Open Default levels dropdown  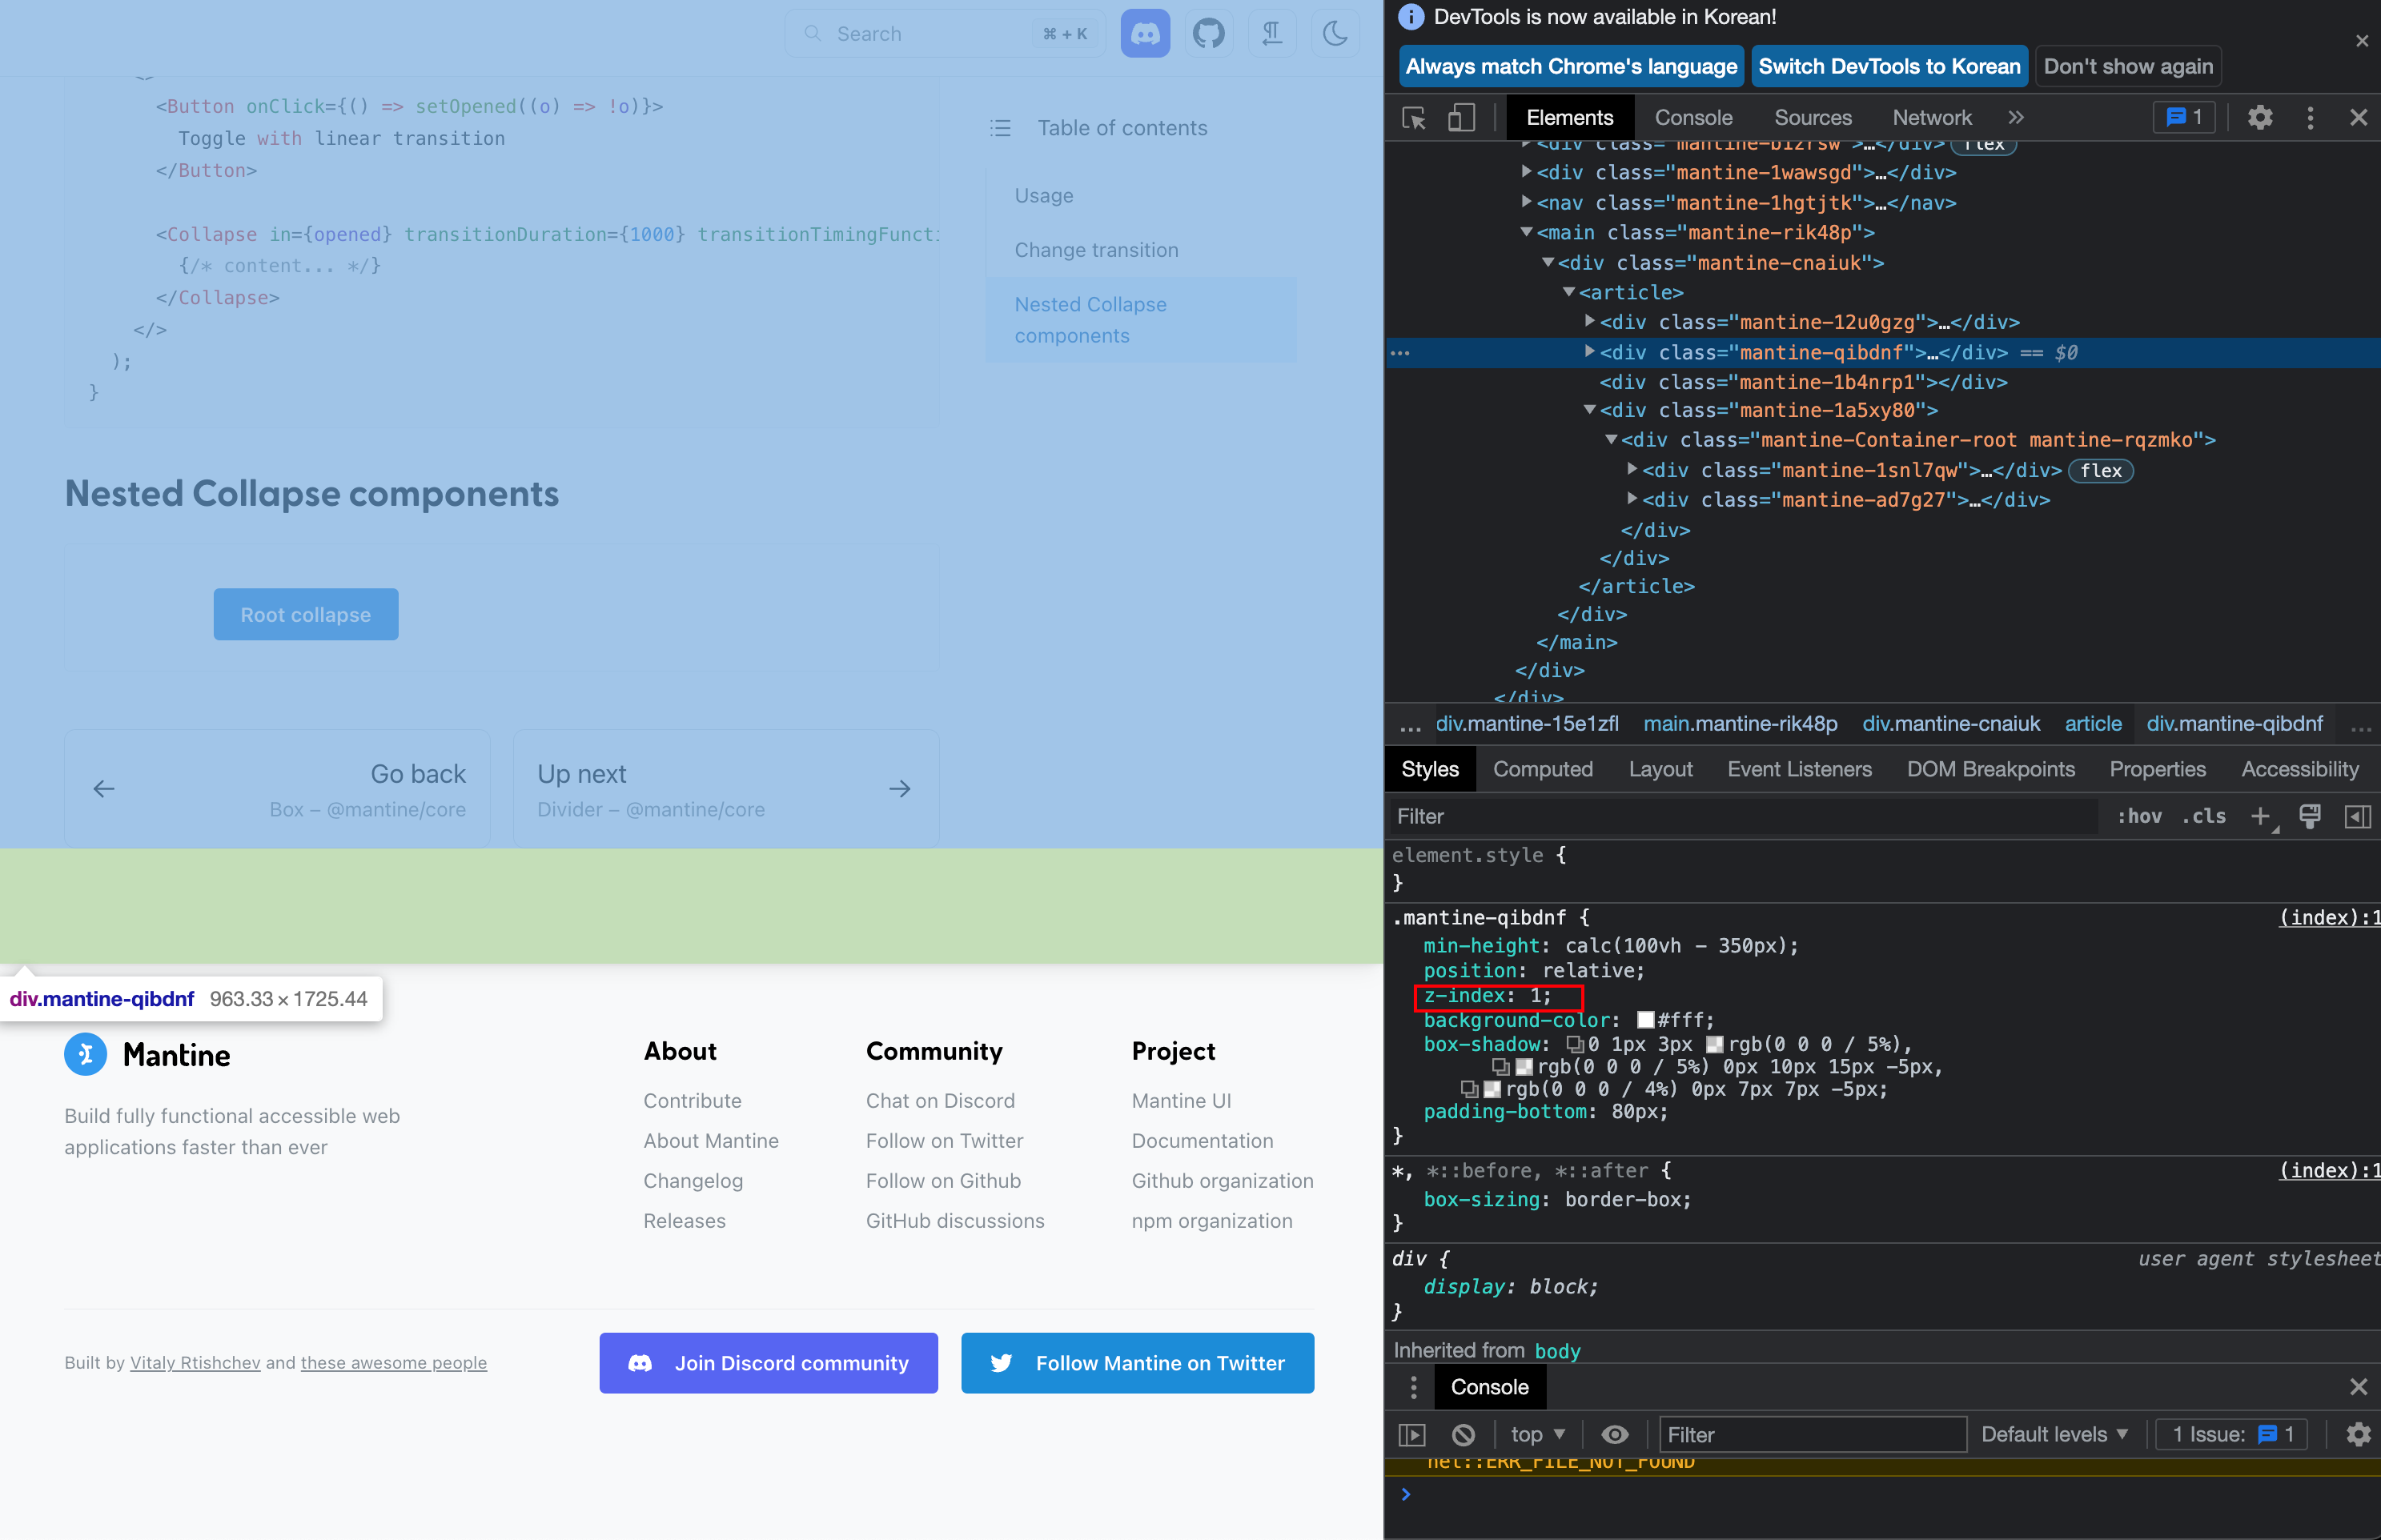point(2054,1435)
